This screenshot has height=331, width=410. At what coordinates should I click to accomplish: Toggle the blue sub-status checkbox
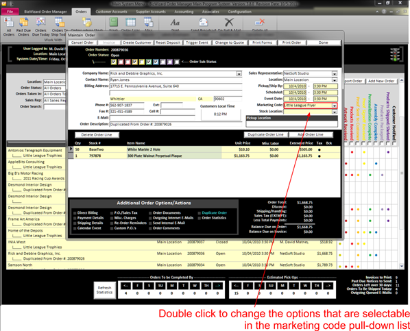point(156,62)
